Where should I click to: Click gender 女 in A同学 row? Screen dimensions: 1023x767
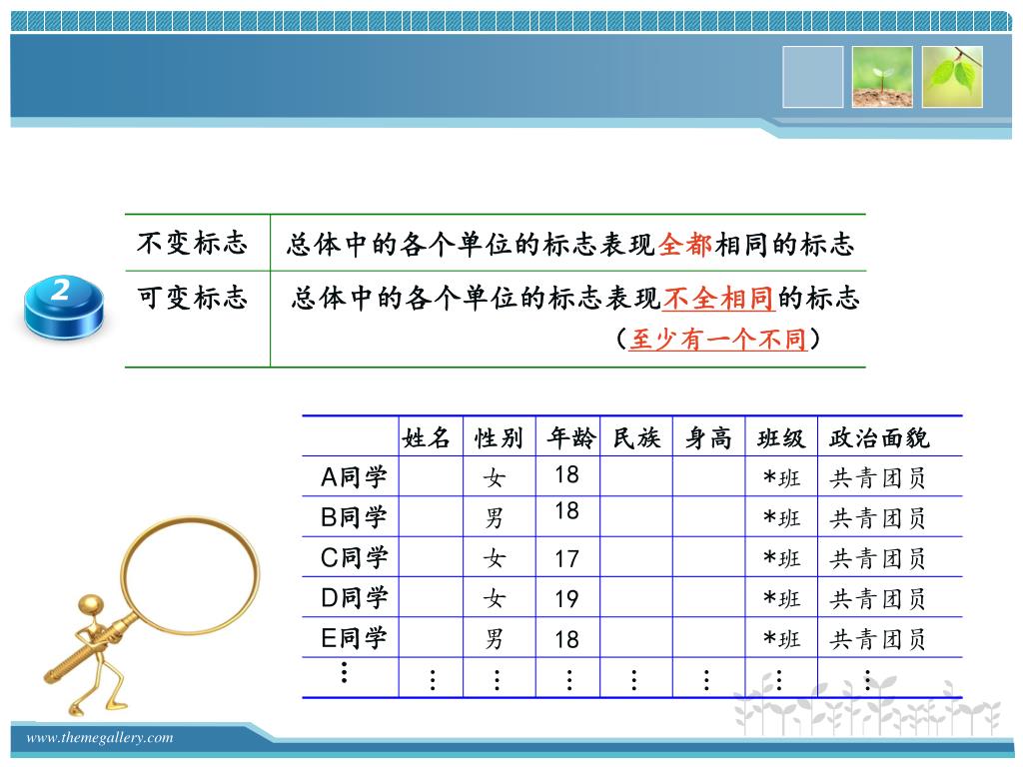495,478
